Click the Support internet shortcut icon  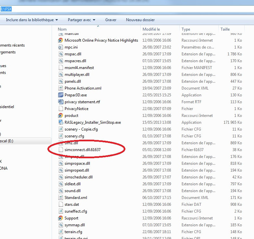(61, 218)
